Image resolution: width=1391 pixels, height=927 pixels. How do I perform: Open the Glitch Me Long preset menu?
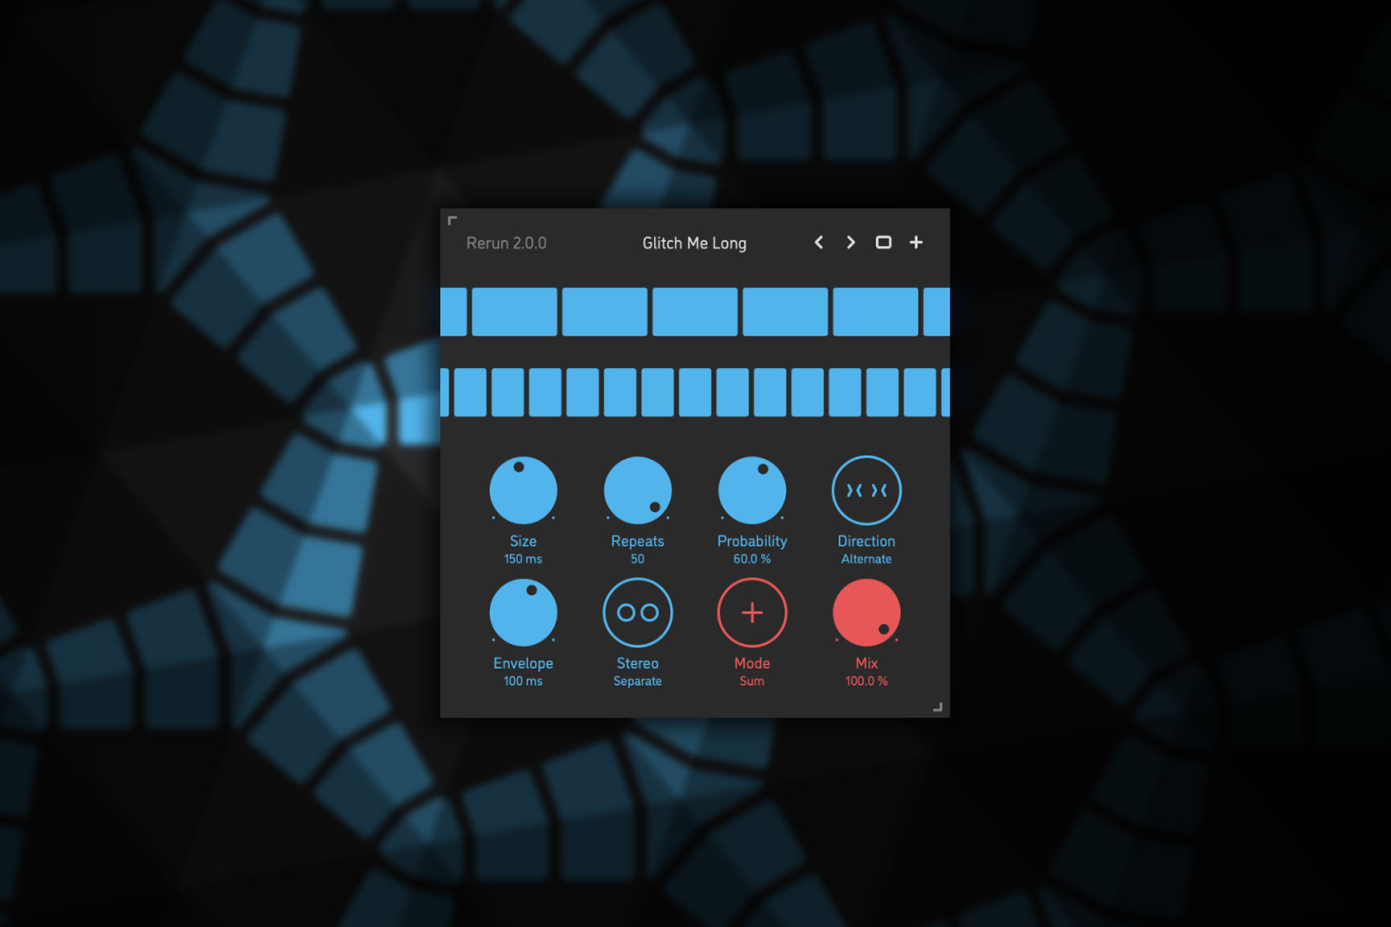point(694,243)
